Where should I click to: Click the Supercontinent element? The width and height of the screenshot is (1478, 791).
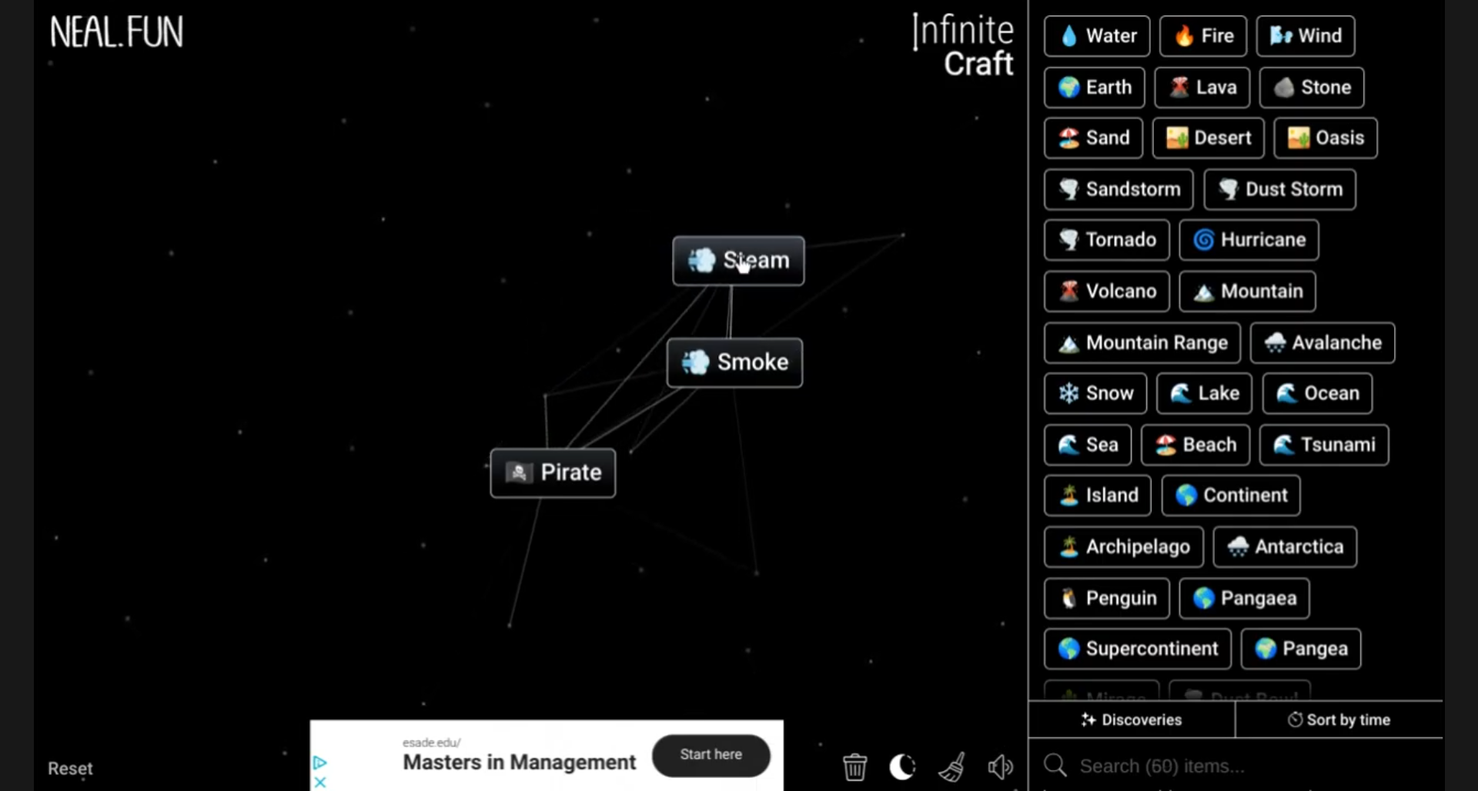click(x=1138, y=649)
